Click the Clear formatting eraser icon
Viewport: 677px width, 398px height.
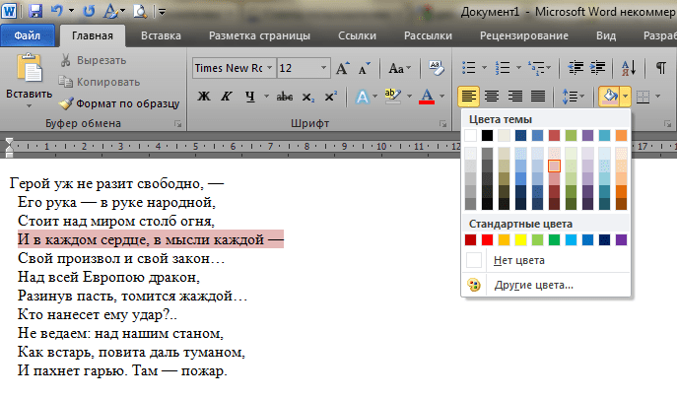pyautogui.click(x=437, y=68)
